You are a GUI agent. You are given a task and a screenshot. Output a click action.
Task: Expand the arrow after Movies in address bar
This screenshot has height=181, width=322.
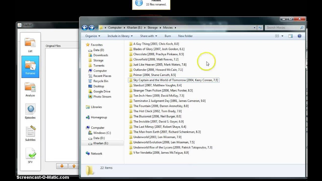pyautogui.click(x=175, y=28)
